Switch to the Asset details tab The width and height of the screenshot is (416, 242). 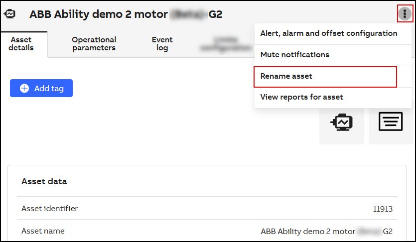[22, 44]
